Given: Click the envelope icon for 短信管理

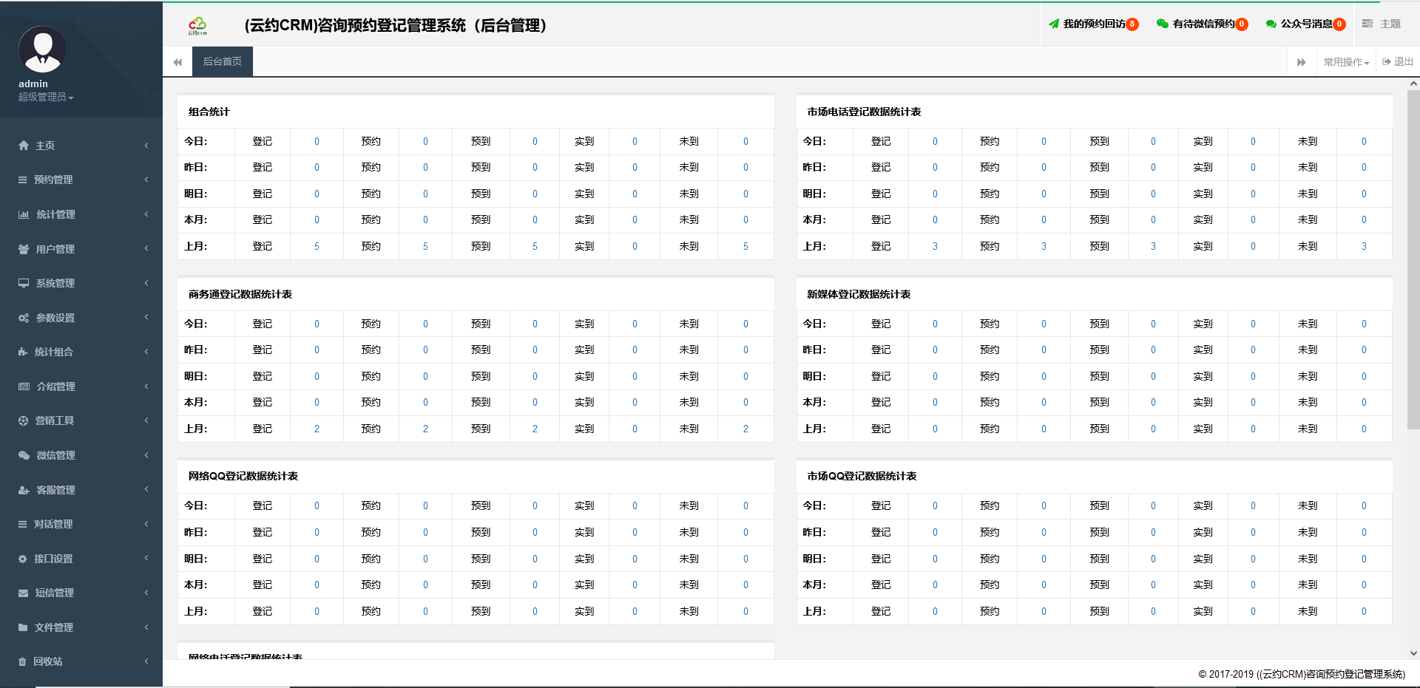Looking at the screenshot, I should 23,593.
